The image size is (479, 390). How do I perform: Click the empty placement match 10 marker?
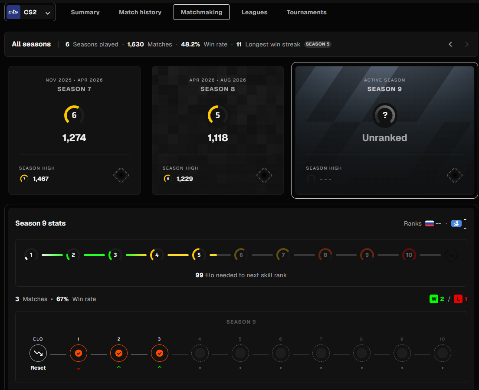click(443, 353)
